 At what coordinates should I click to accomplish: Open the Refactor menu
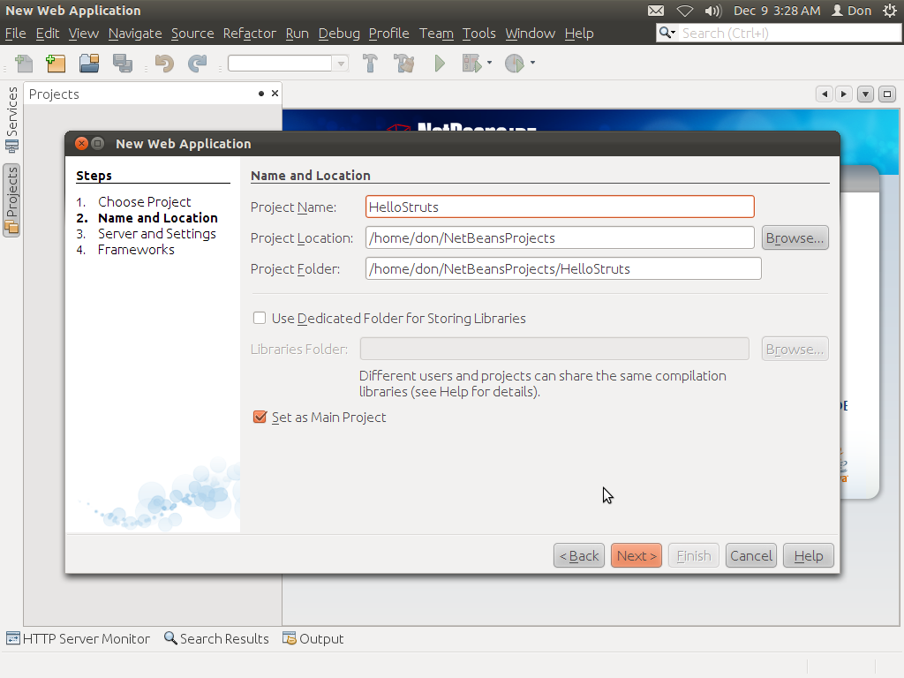coord(249,34)
